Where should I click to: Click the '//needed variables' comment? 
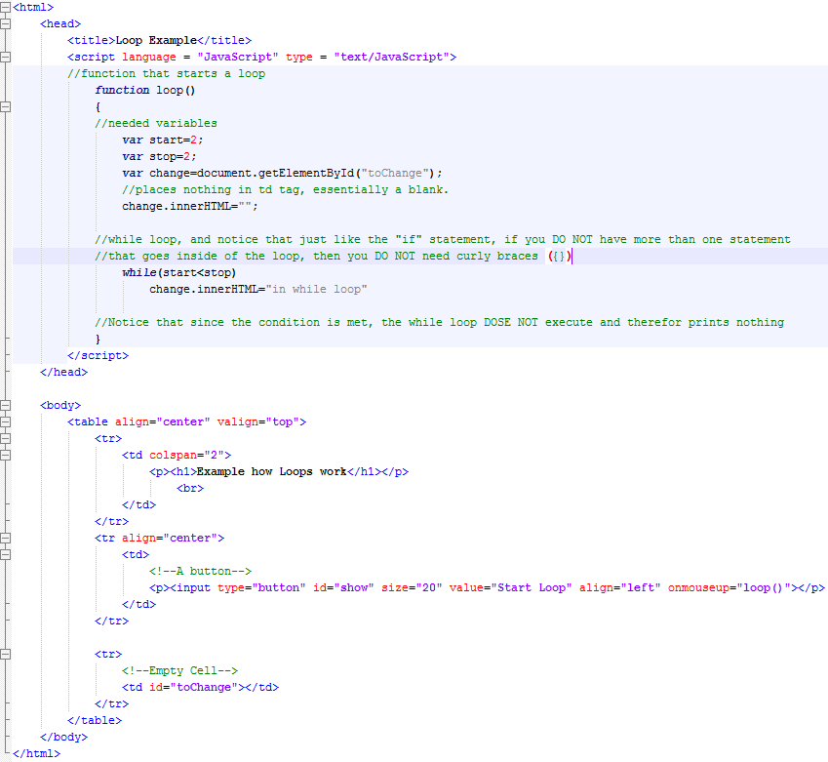pyautogui.click(x=156, y=123)
